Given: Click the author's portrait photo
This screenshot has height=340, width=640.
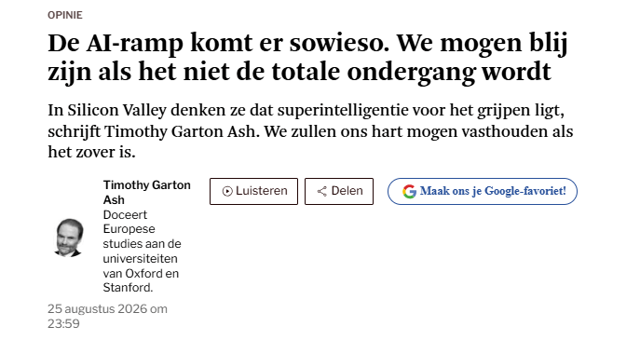Looking at the screenshot, I should [x=69, y=238].
